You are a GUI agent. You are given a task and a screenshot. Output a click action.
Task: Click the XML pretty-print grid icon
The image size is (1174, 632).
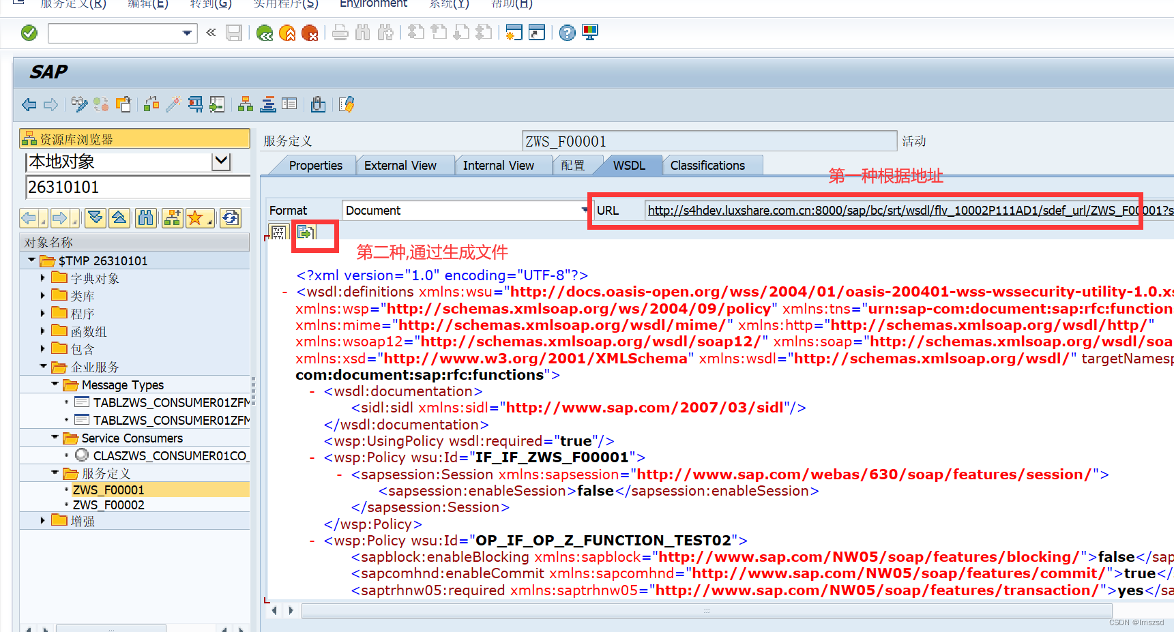[x=278, y=232]
